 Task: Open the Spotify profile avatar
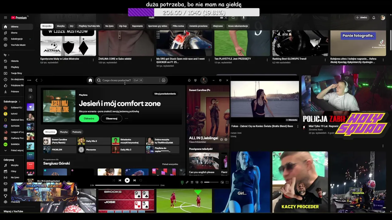click(x=204, y=80)
